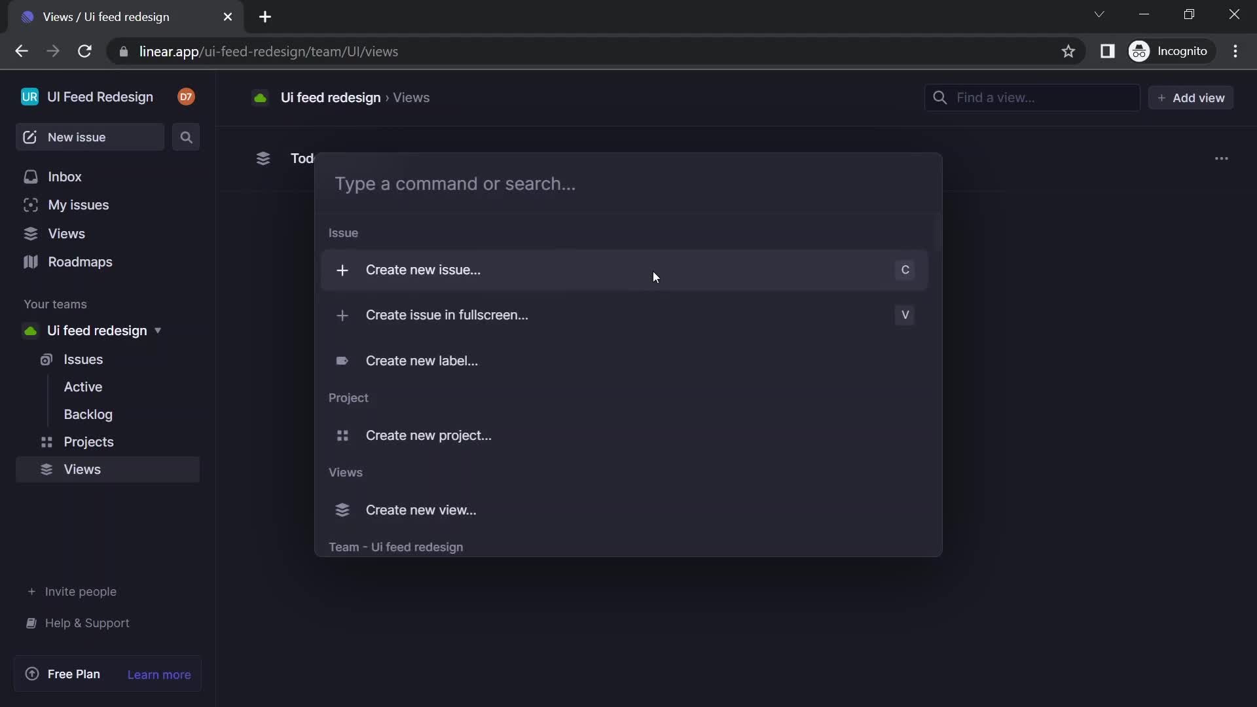Click the Find a view search bar

click(1033, 98)
